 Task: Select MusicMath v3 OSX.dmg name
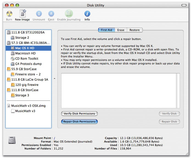(x=29, y=106)
